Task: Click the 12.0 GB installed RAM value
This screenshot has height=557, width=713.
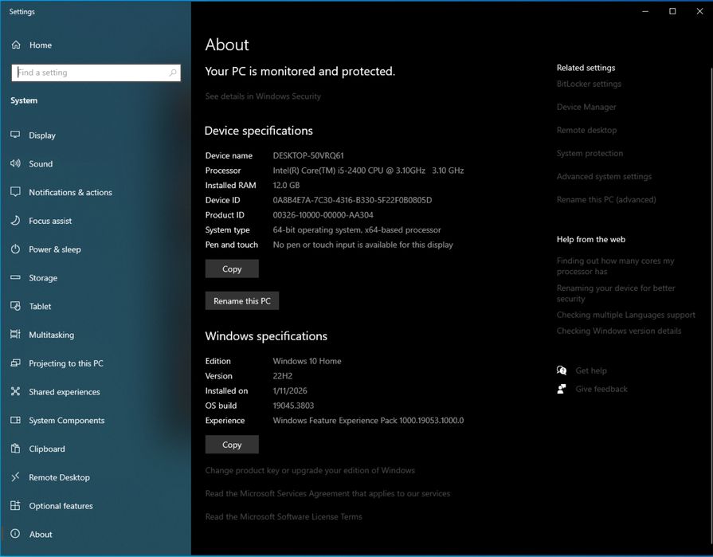Action: coord(286,186)
